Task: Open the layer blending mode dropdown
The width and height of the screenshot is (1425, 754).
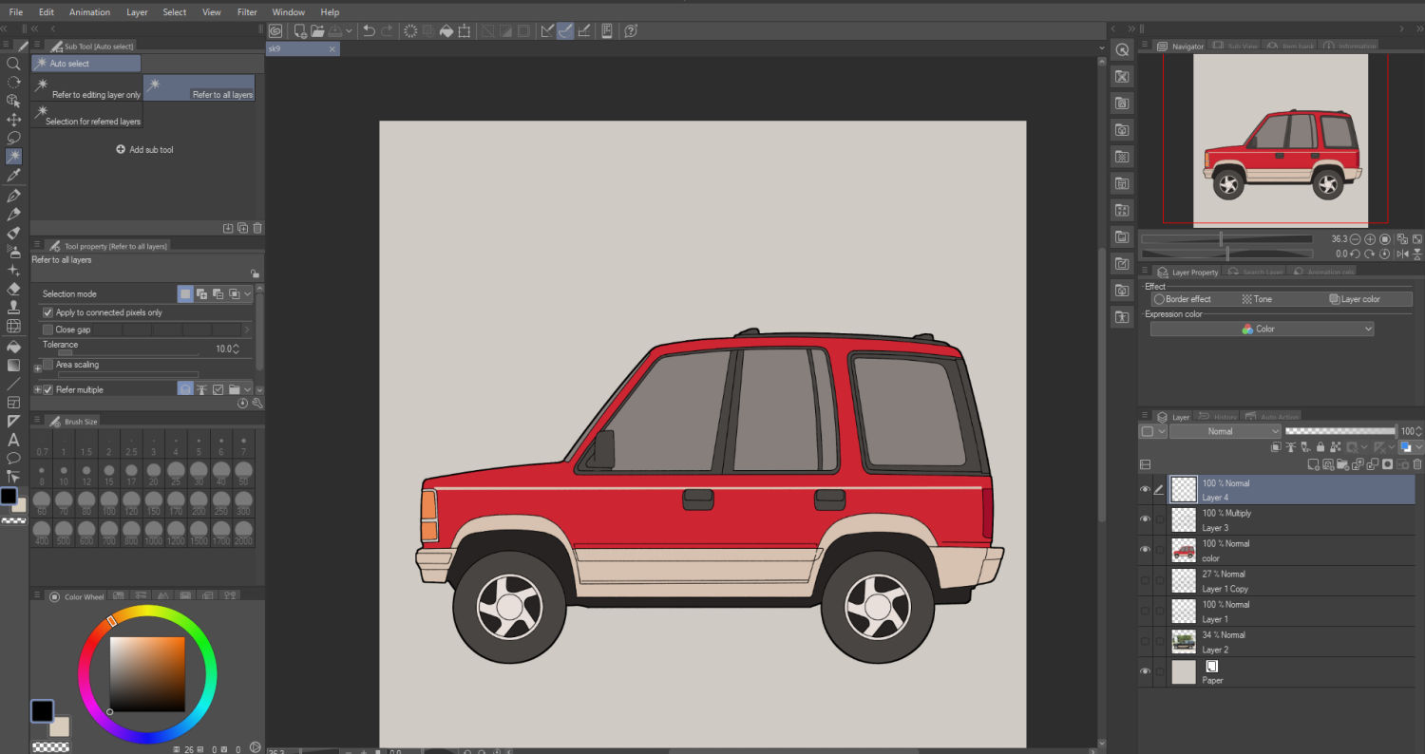Action: point(1225,431)
